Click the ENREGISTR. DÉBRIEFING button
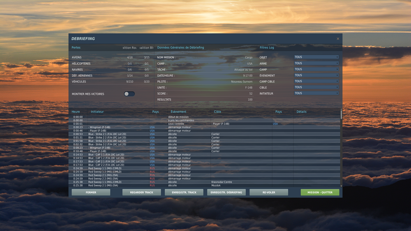411x231 pixels. pyautogui.click(x=226, y=192)
